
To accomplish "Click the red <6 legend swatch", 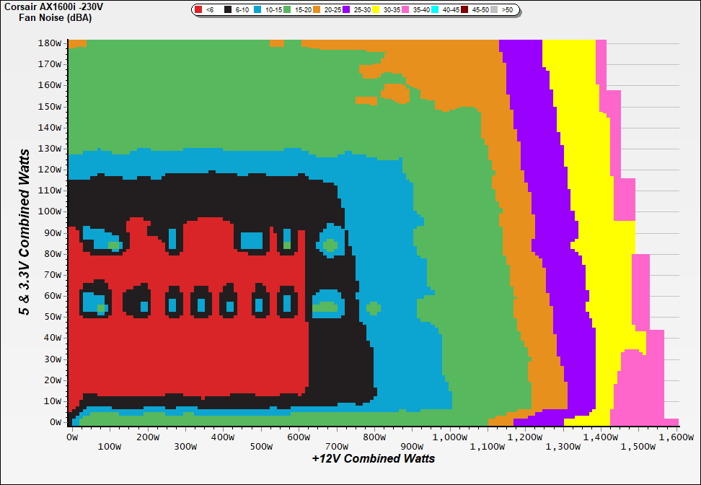I will [198, 10].
